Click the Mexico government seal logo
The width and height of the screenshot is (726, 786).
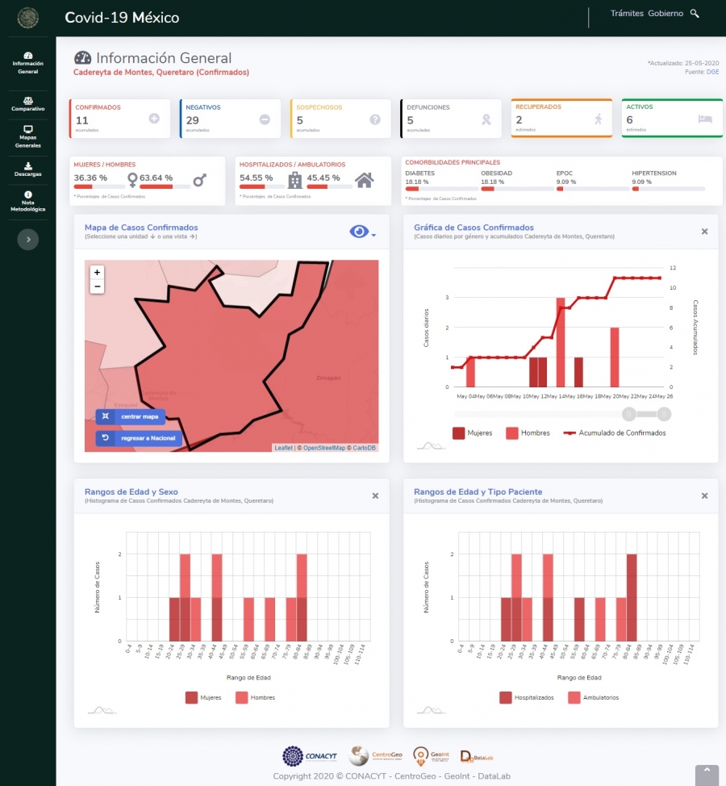point(28,17)
